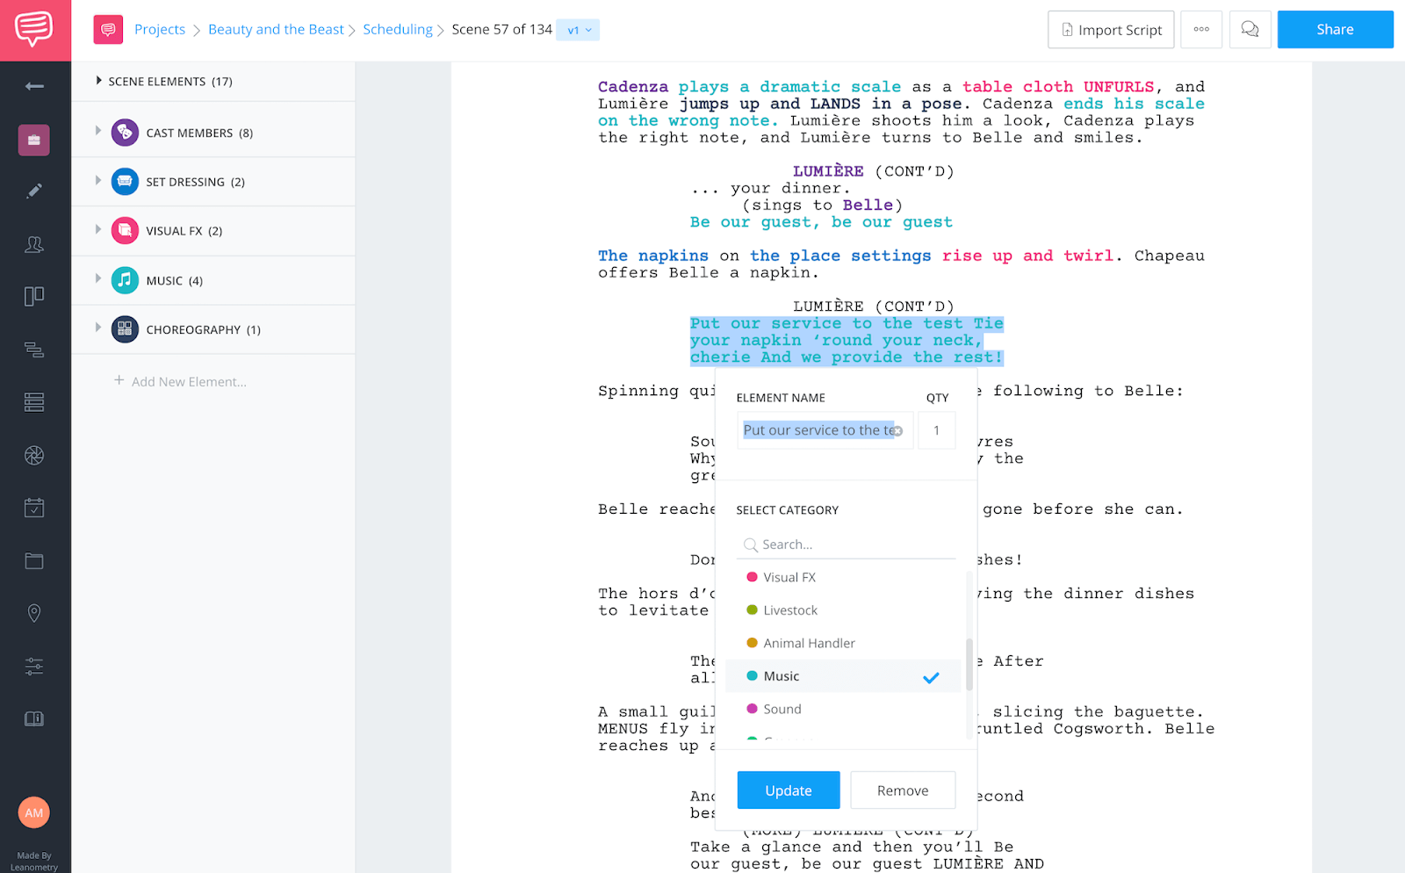Clear the element name field text
Image resolution: width=1405 pixels, height=873 pixels.
coord(897,431)
